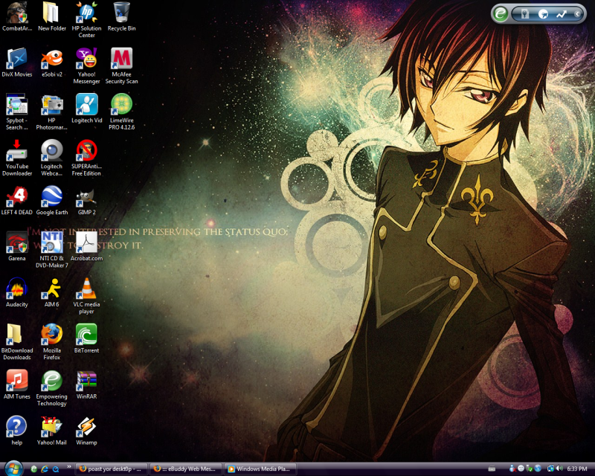Click the green e logo on Empowering widget
The image size is (595, 476).
point(501,13)
